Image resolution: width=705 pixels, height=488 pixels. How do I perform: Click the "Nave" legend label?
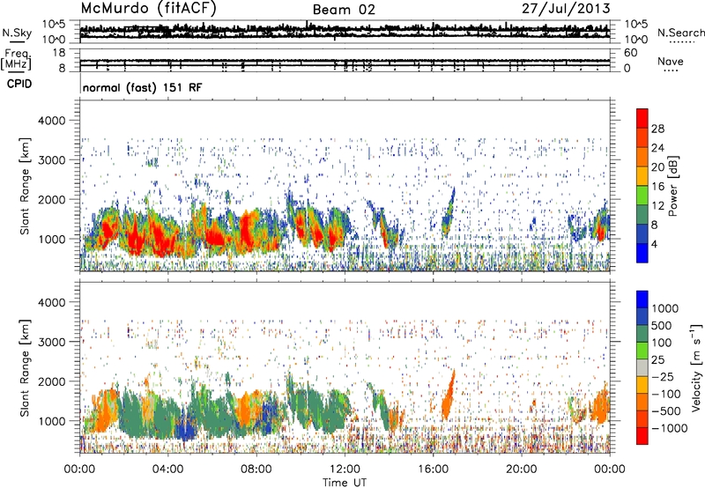pyautogui.click(x=671, y=61)
